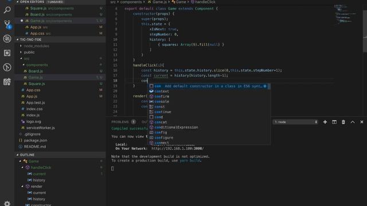367x206 pixels.
Task: Pick 'confirm' from the autocomplete list
Action: (209, 97)
